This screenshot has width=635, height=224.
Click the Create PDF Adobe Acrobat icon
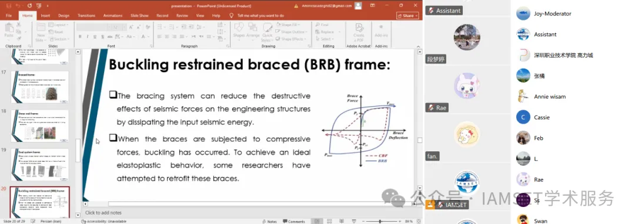pyautogui.click(x=359, y=32)
